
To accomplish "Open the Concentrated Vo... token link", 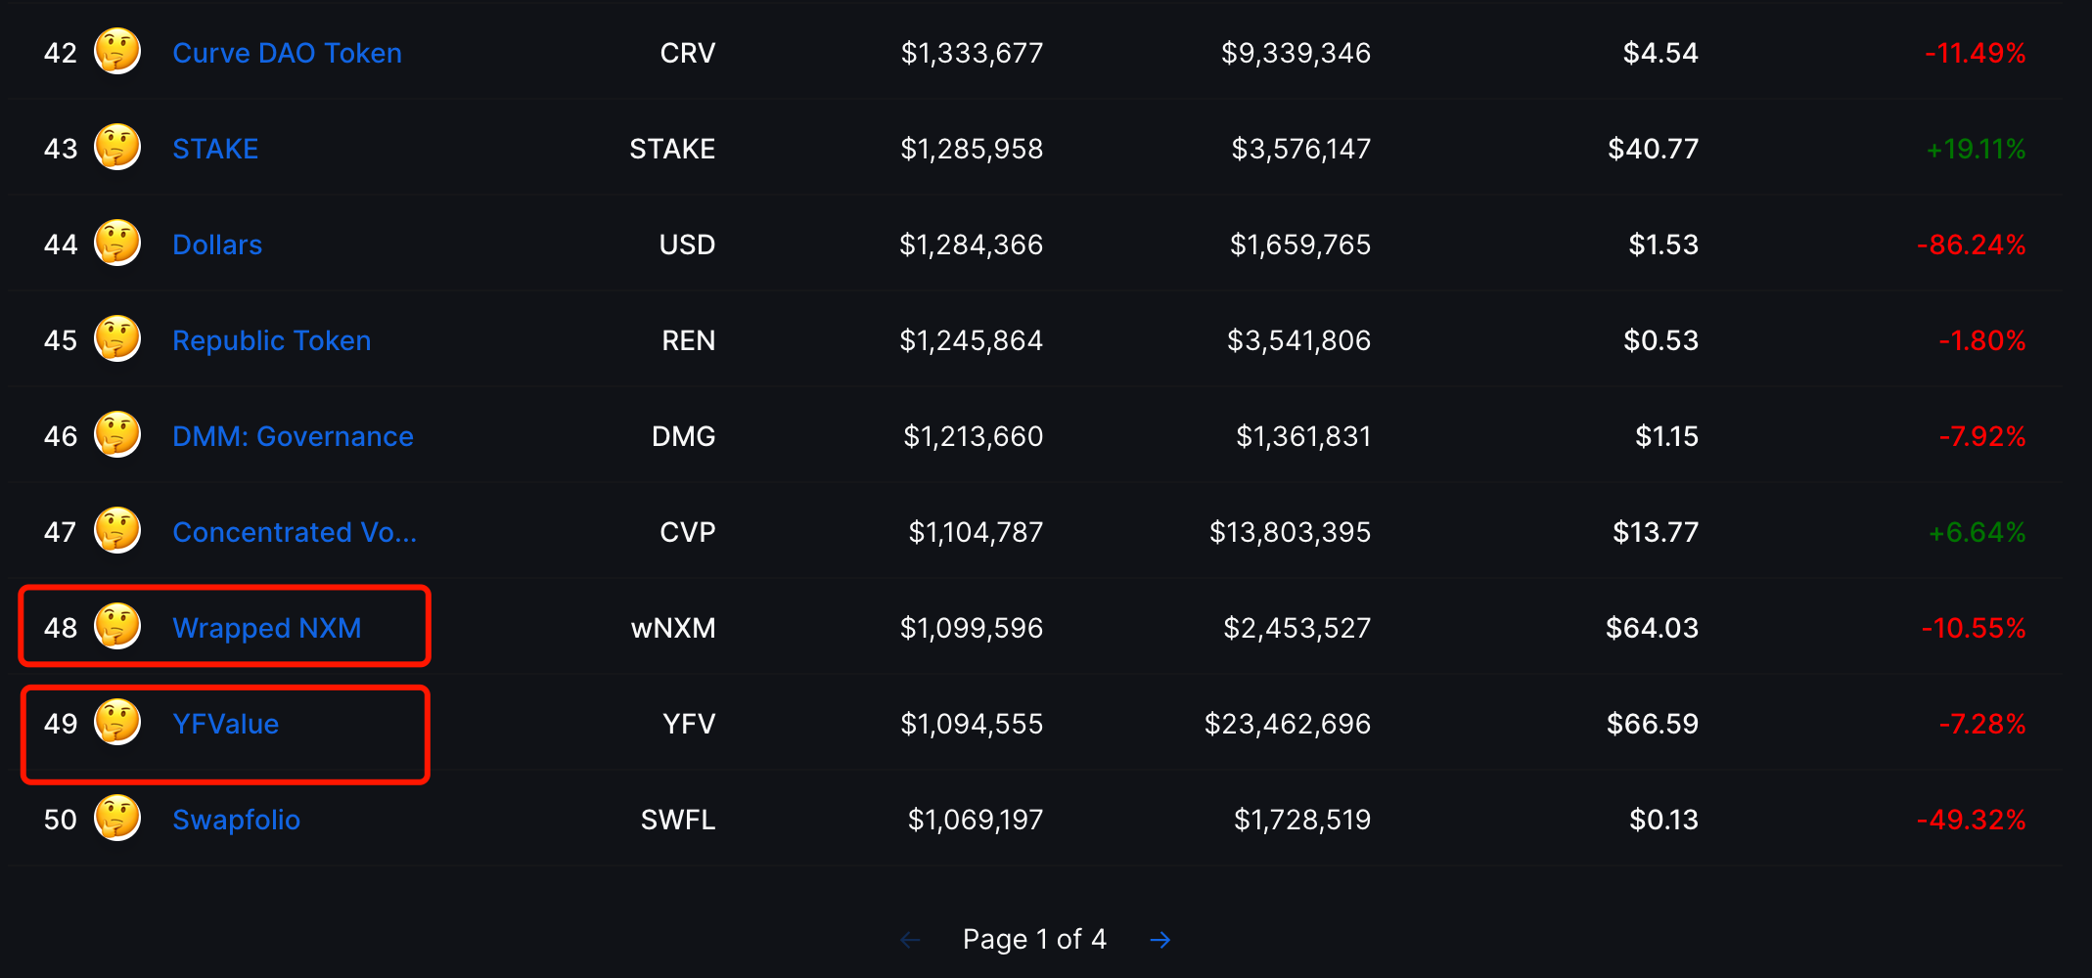I will coord(295,532).
